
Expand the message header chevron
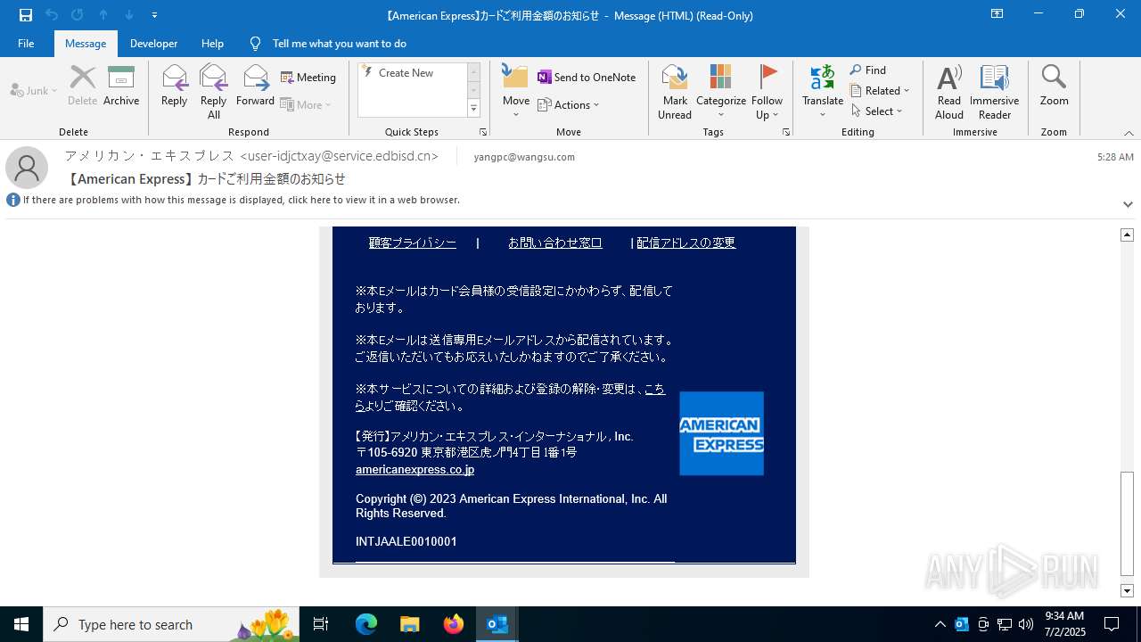(x=1128, y=204)
